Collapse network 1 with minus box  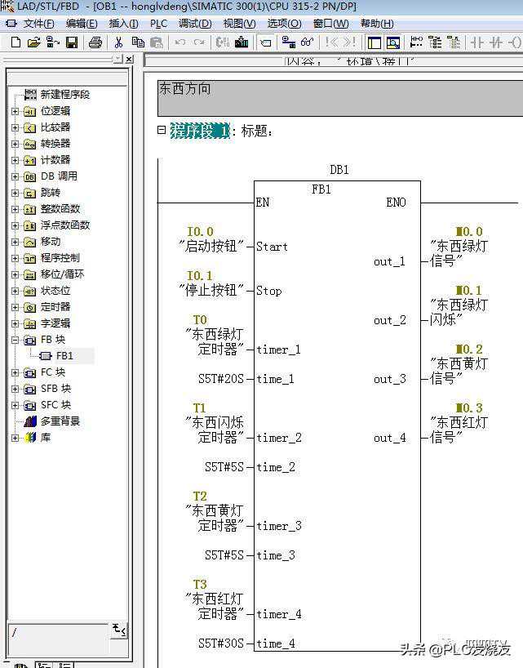click(162, 130)
